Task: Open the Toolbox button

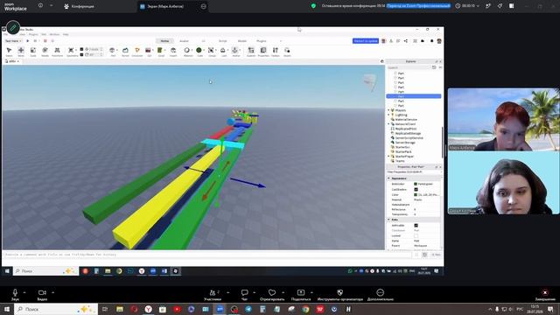Action: point(276,52)
